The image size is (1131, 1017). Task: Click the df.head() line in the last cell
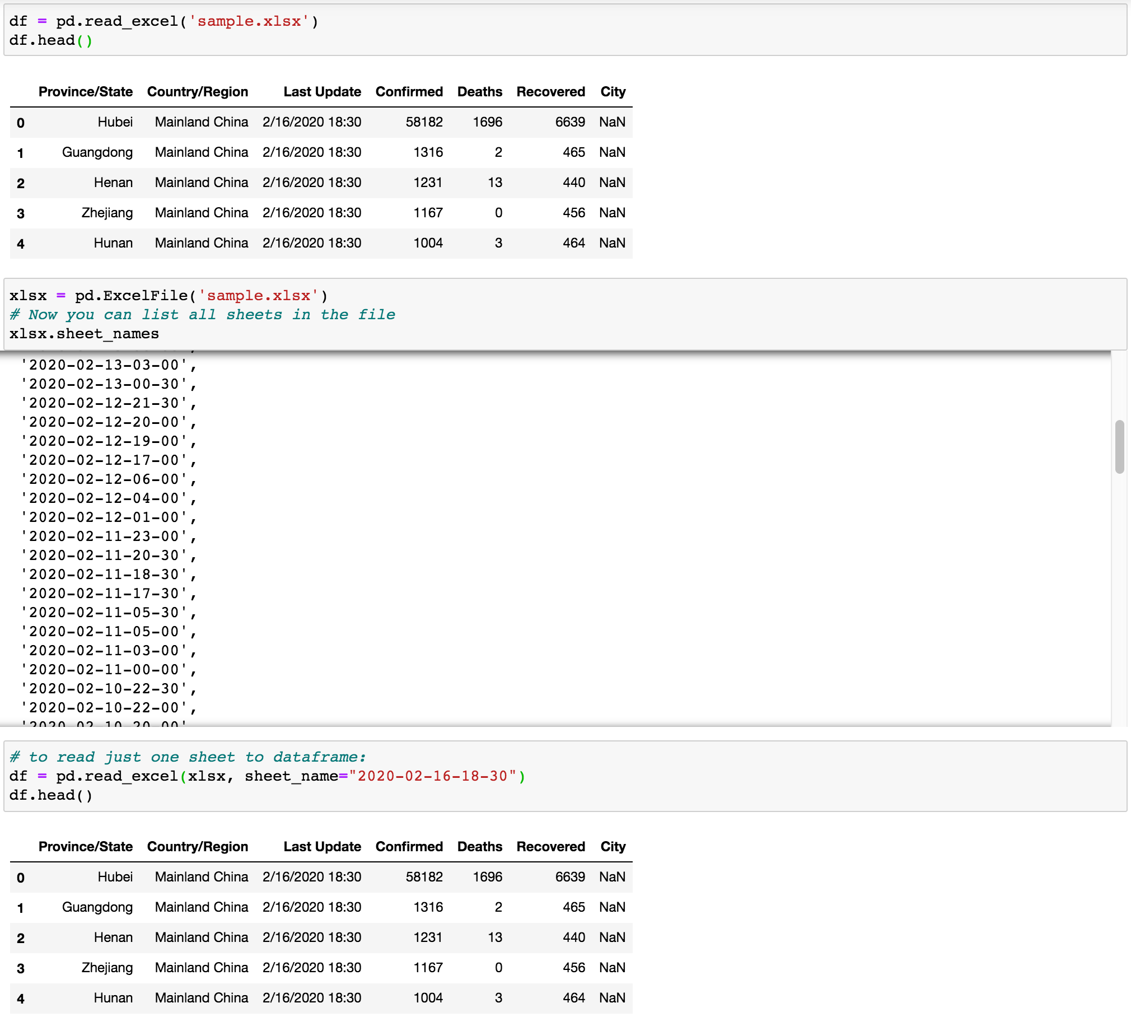50,795
